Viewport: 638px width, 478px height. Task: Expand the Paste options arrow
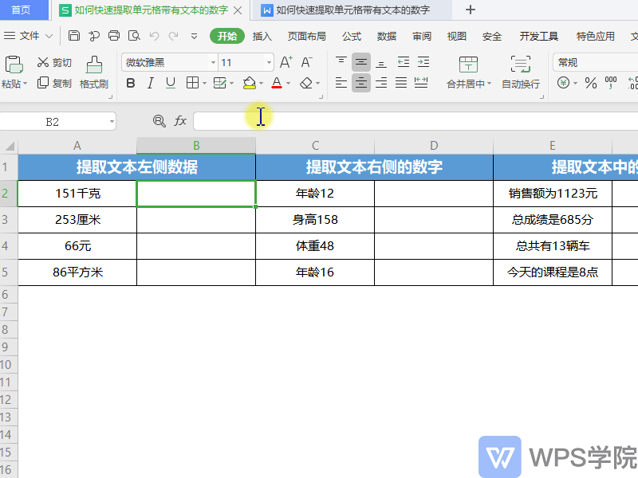pos(26,84)
